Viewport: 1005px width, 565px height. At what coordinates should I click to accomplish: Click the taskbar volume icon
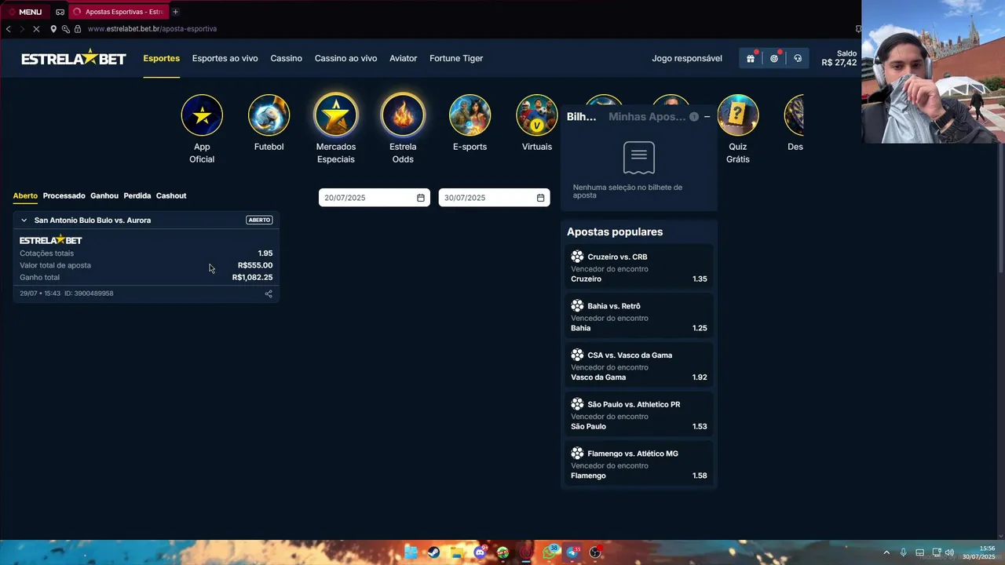tap(950, 552)
